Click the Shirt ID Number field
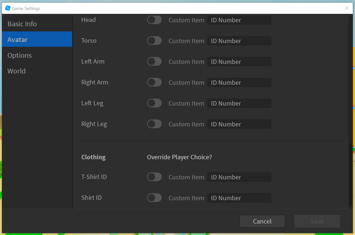 coord(239,198)
